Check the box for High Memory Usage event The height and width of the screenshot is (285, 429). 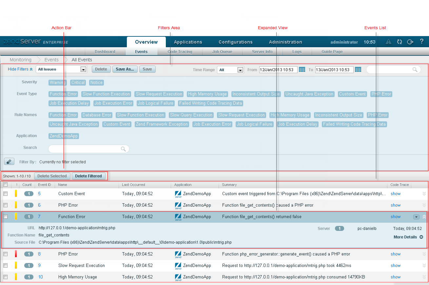[5, 277]
